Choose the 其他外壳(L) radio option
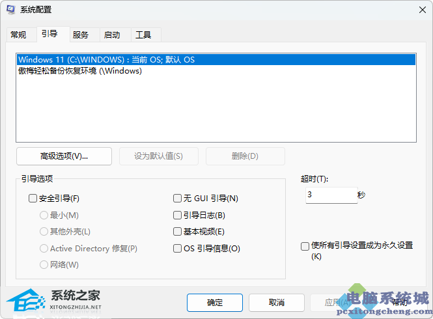The image size is (433, 319). (x=44, y=232)
